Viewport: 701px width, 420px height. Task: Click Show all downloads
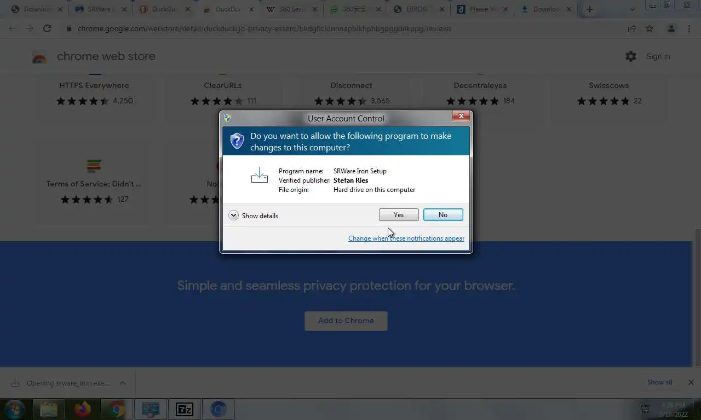(659, 382)
